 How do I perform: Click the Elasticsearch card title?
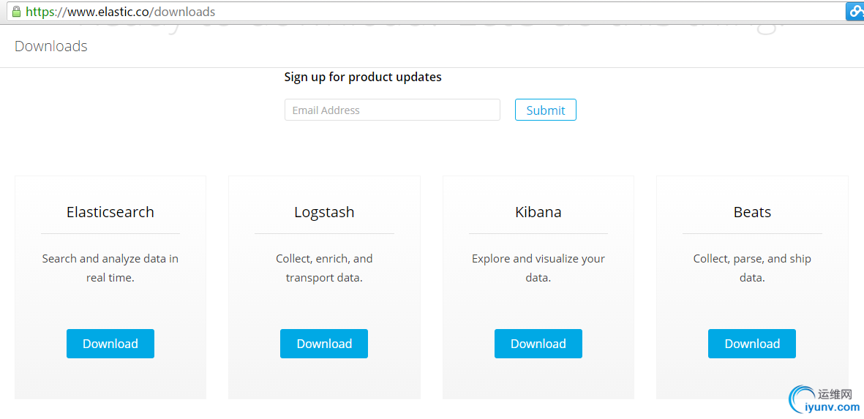pos(110,212)
